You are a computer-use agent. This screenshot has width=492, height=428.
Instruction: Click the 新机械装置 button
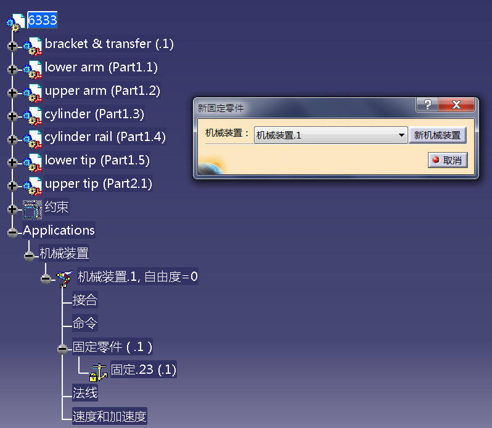[437, 135]
